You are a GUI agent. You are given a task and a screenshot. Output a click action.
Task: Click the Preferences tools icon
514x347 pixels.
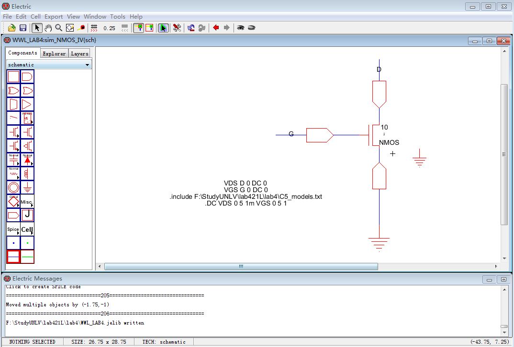177,28
